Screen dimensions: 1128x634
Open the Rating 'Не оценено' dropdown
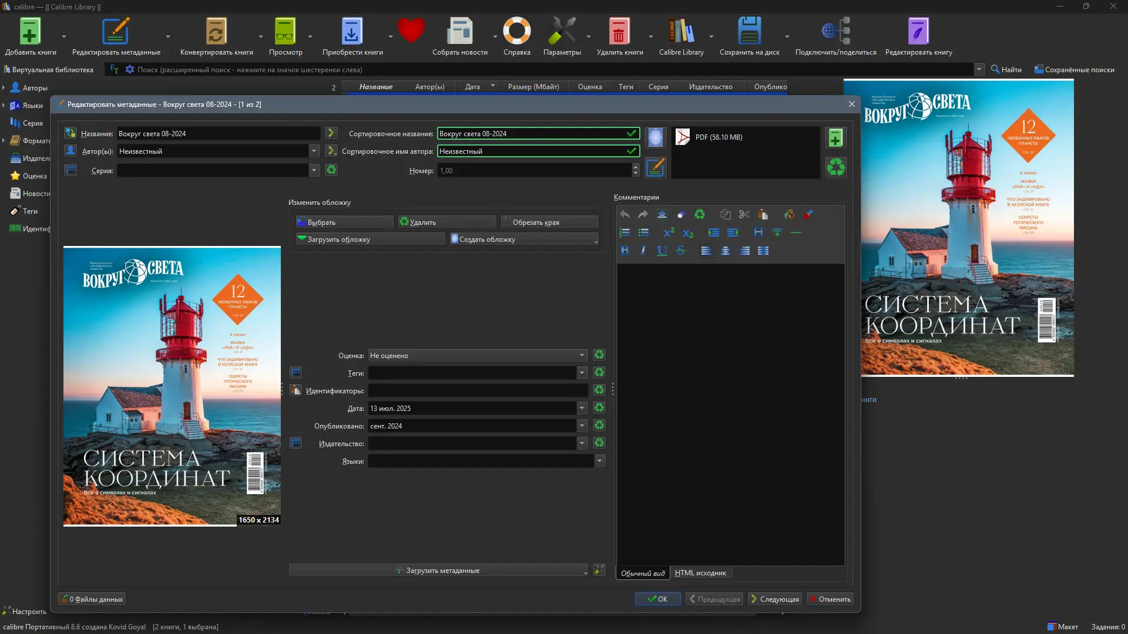(582, 355)
